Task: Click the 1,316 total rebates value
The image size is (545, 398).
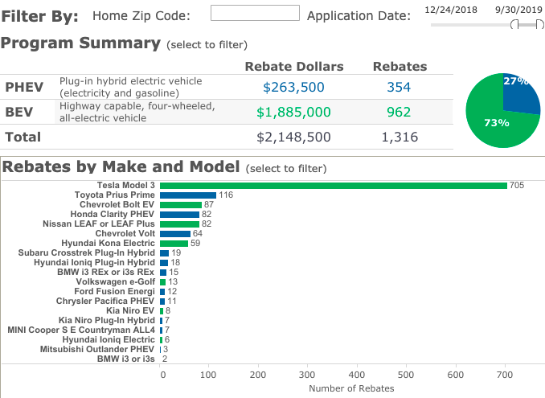Action: click(400, 137)
